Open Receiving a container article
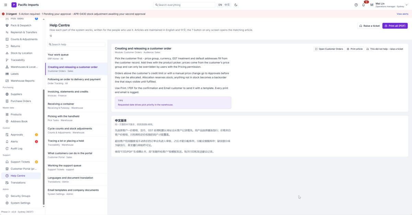 (x=76, y=106)
